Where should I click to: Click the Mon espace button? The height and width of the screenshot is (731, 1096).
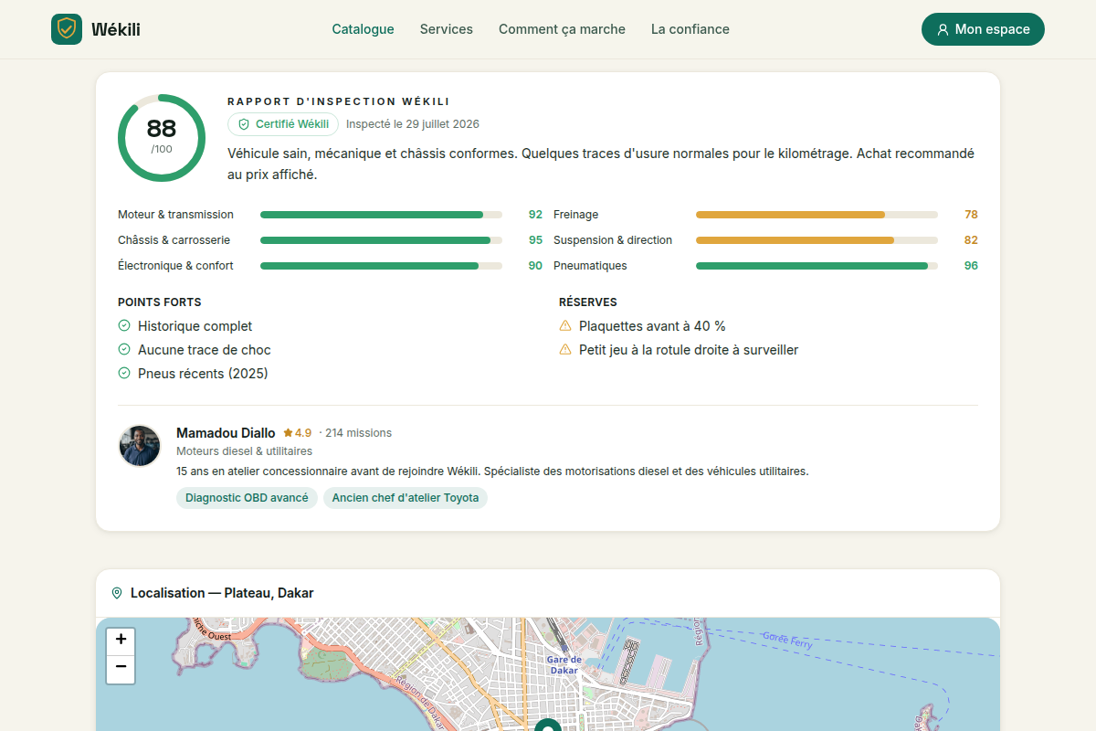983,29
